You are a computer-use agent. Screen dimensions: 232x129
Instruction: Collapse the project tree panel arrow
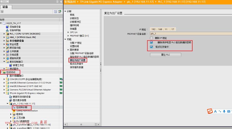61,2
